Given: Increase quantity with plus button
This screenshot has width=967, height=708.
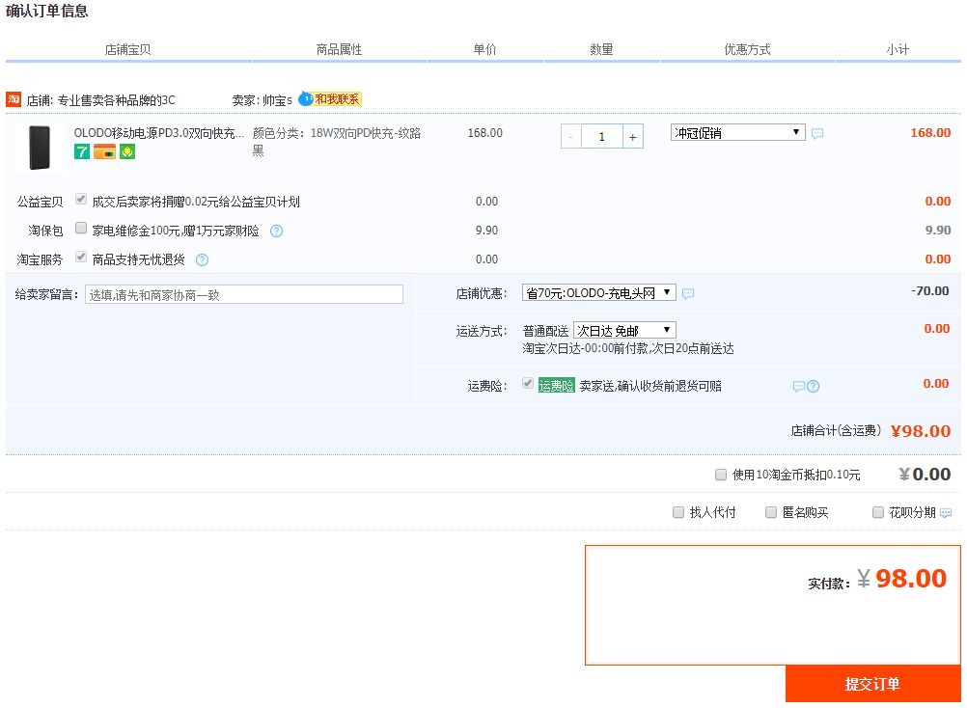Looking at the screenshot, I should click(633, 137).
